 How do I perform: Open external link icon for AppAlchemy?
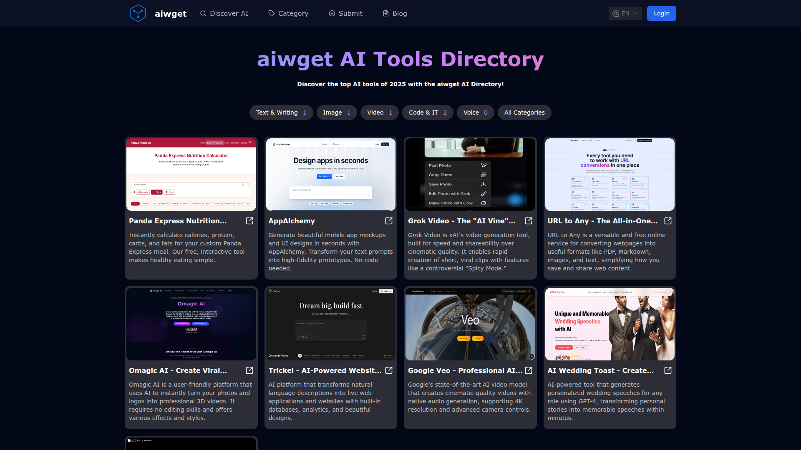point(389,221)
